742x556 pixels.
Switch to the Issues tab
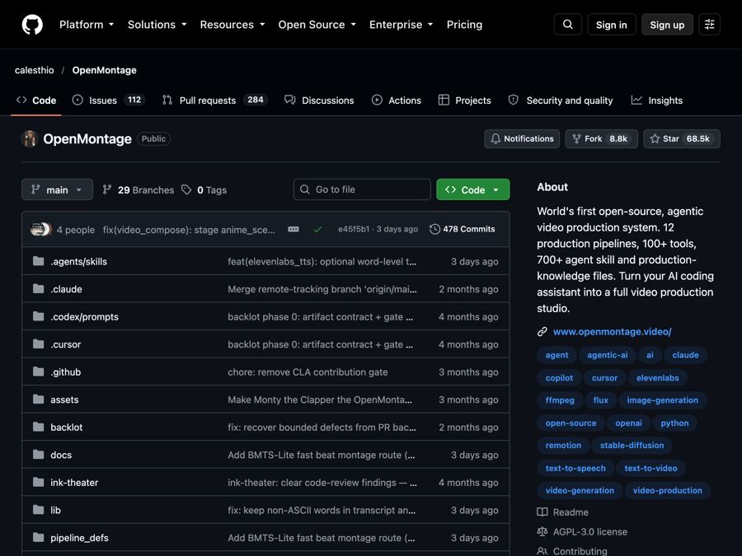[108, 100]
